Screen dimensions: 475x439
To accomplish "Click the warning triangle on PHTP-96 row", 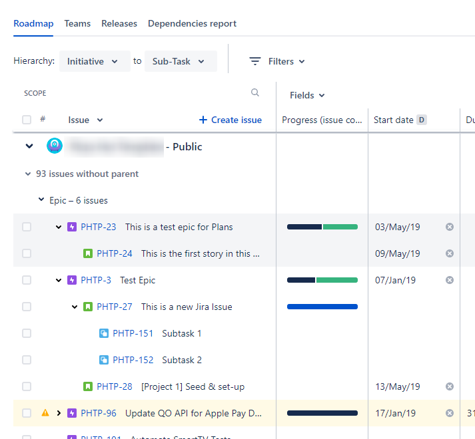I will point(45,412).
